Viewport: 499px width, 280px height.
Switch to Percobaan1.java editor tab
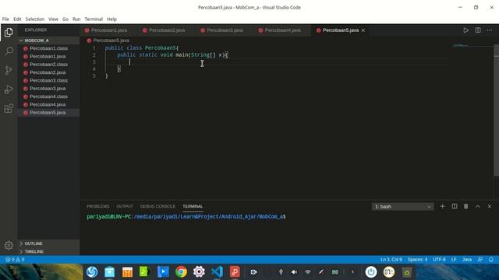(109, 30)
